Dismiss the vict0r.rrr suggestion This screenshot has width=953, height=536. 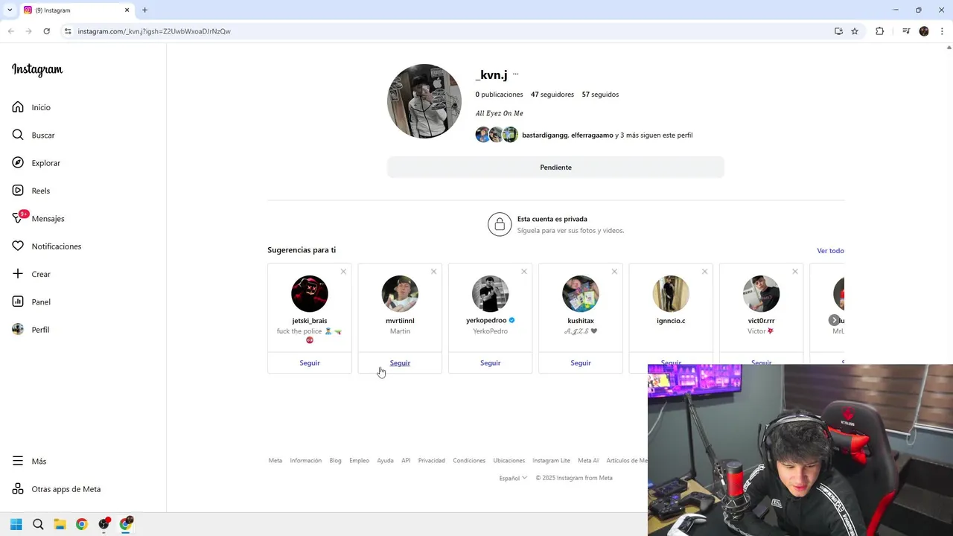[x=794, y=272]
